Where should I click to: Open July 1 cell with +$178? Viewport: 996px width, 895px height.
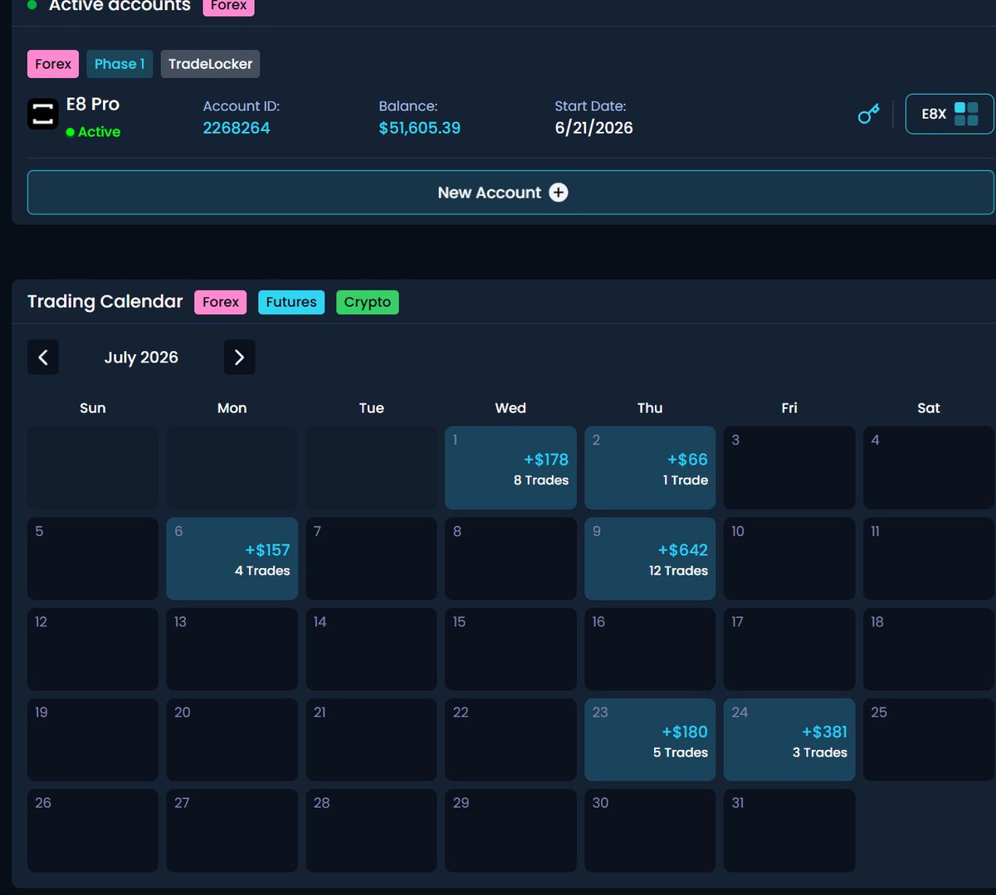(x=510, y=468)
